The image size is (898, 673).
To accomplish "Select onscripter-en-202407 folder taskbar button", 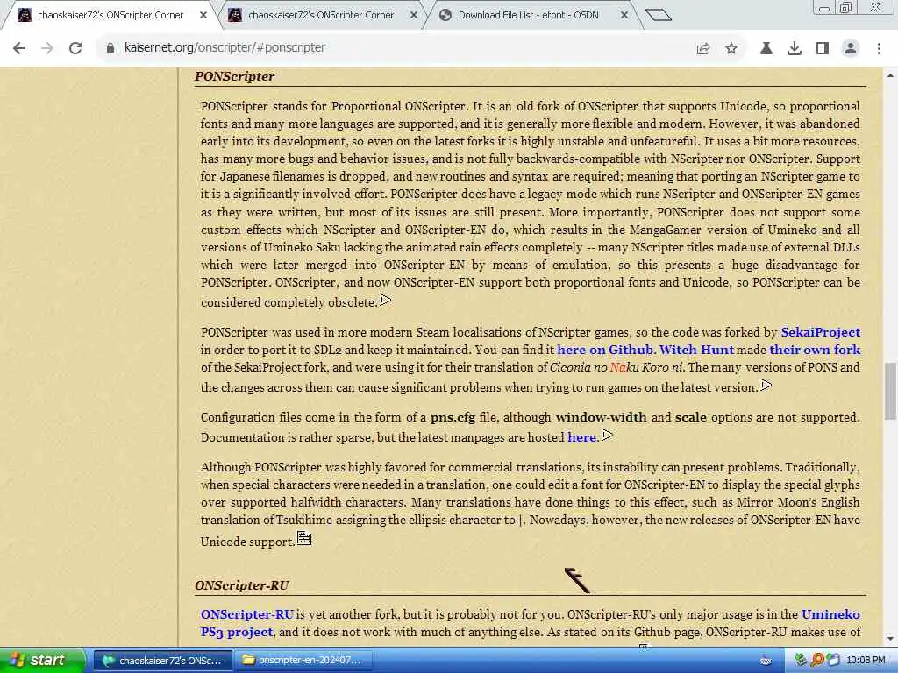I will click(303, 661).
